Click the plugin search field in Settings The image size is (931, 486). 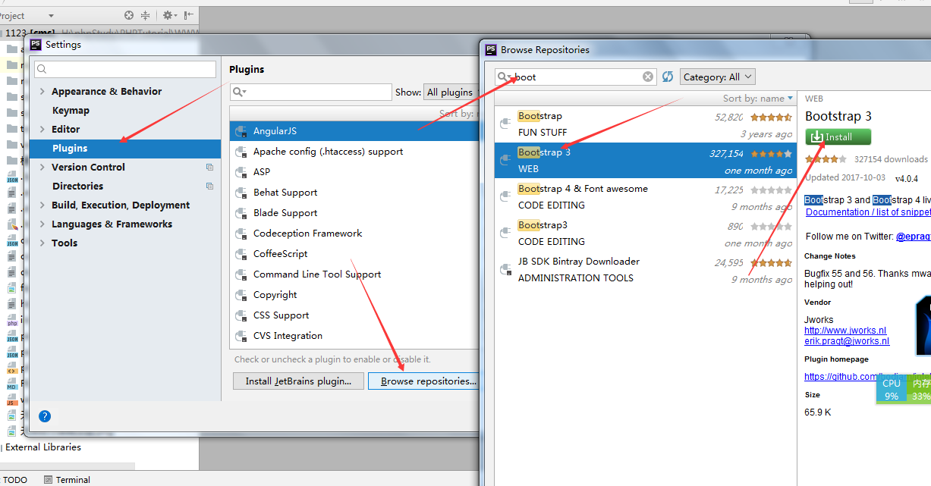click(x=310, y=92)
